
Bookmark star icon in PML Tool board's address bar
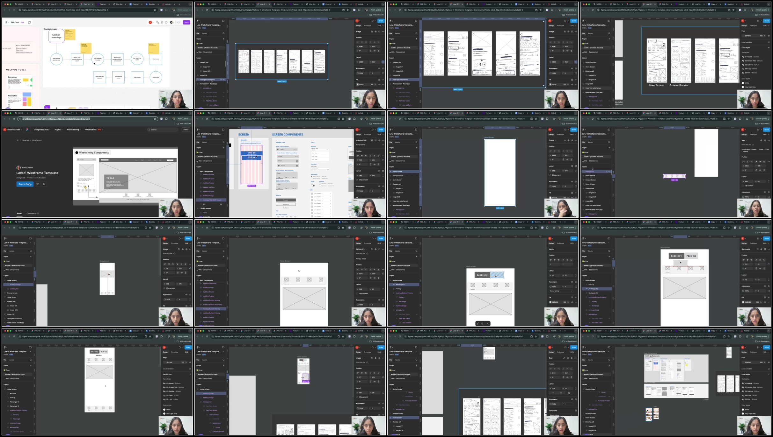155,10
